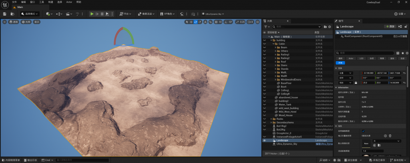Click the trash icon beside LOD override materials
The width and height of the screenshot is (410, 163).
[390, 136]
